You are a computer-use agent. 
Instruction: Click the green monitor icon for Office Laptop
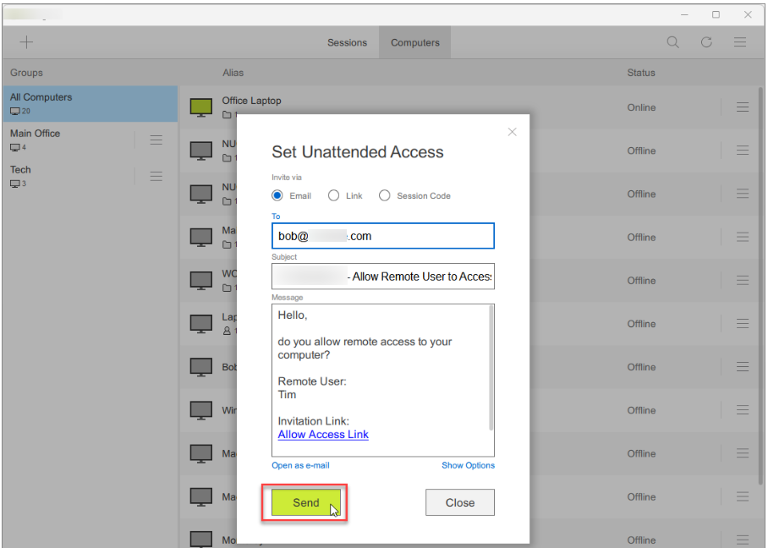coord(201,107)
